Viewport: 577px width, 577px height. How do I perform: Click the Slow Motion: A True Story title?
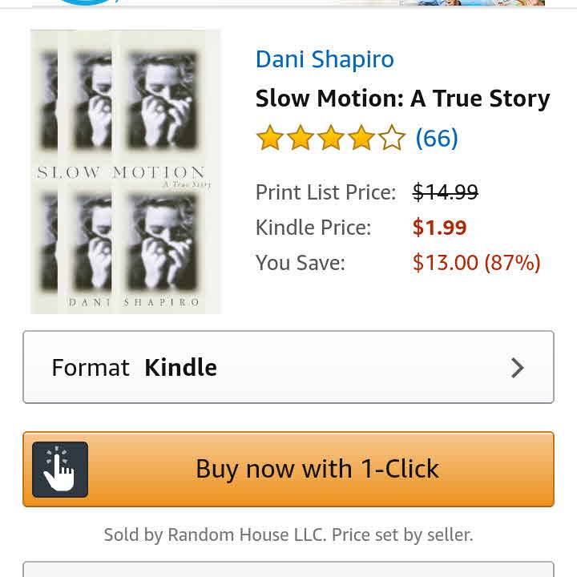(402, 99)
